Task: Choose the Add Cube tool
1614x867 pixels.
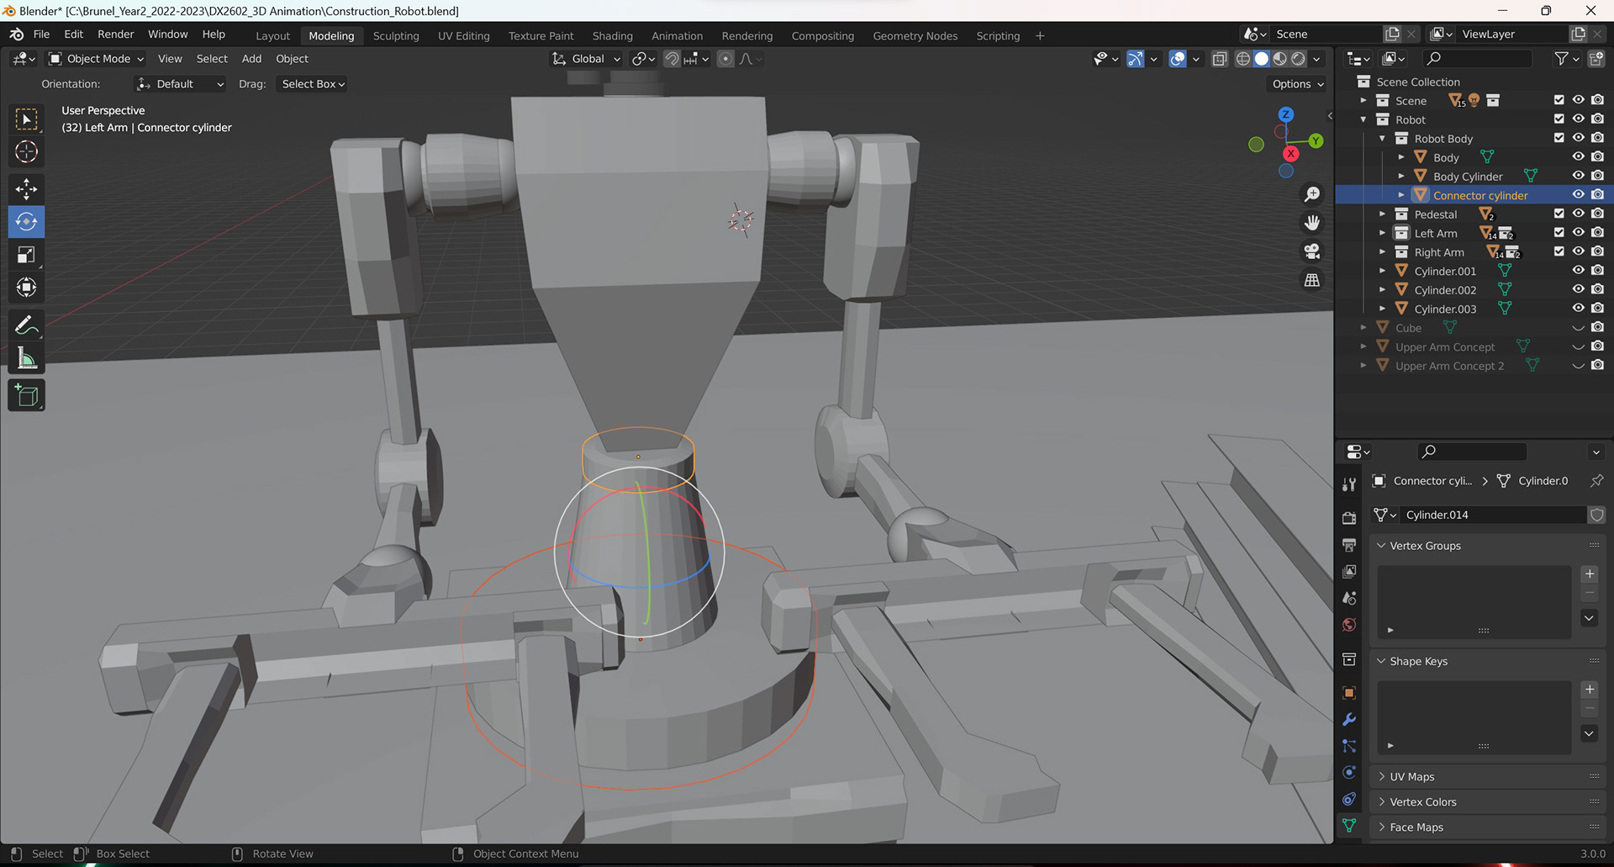Action: (x=27, y=395)
